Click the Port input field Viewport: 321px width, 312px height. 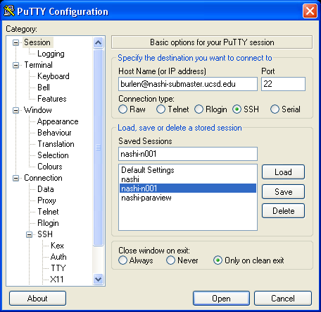click(x=283, y=84)
